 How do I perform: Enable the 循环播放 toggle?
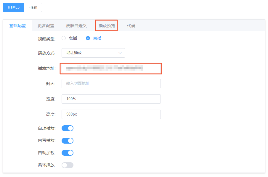click(x=68, y=165)
